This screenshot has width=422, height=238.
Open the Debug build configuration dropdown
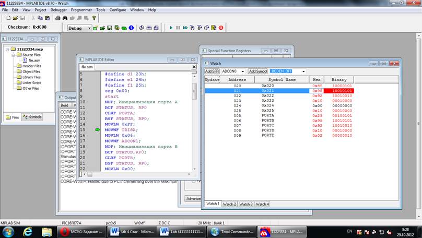89,28
